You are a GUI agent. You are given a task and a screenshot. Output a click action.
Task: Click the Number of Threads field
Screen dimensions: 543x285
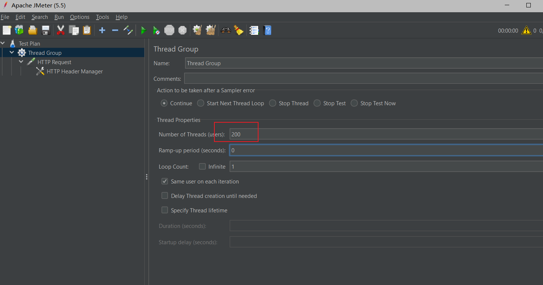coord(386,134)
